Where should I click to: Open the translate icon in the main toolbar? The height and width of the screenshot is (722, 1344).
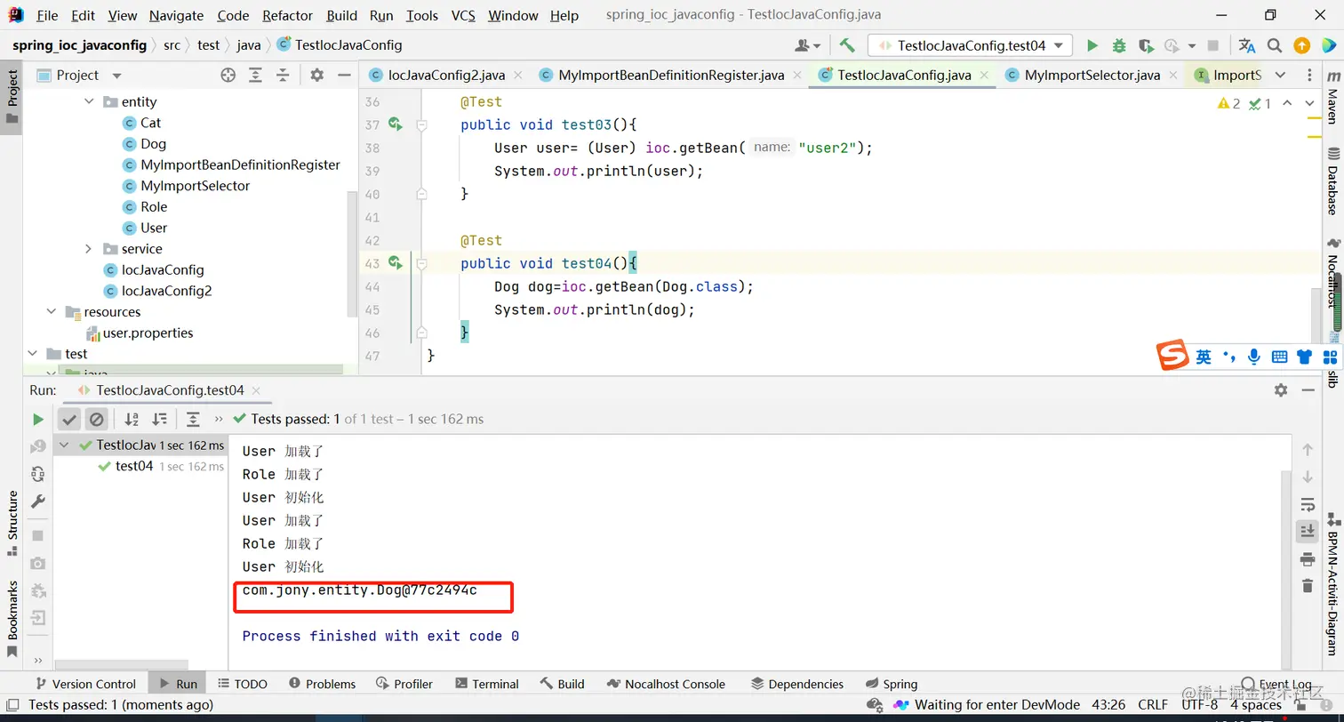tap(1247, 45)
